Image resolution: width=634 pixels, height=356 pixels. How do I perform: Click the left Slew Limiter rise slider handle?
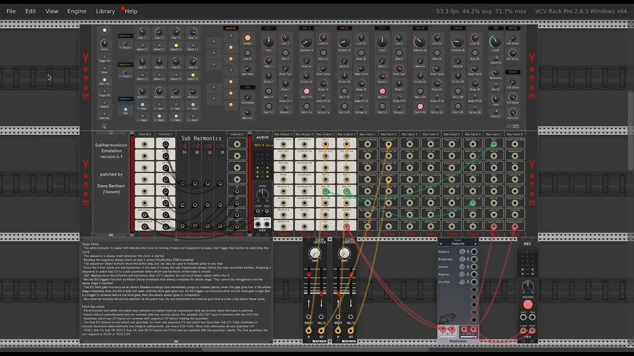point(309,275)
